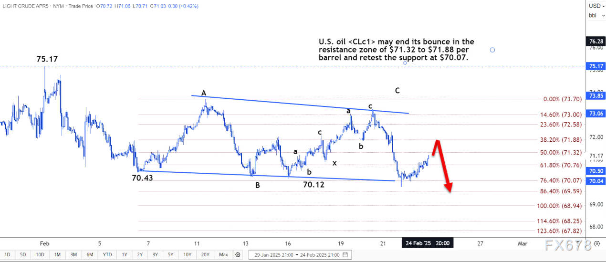
Task: Set chart range to 5D
Action: (x=23, y=254)
